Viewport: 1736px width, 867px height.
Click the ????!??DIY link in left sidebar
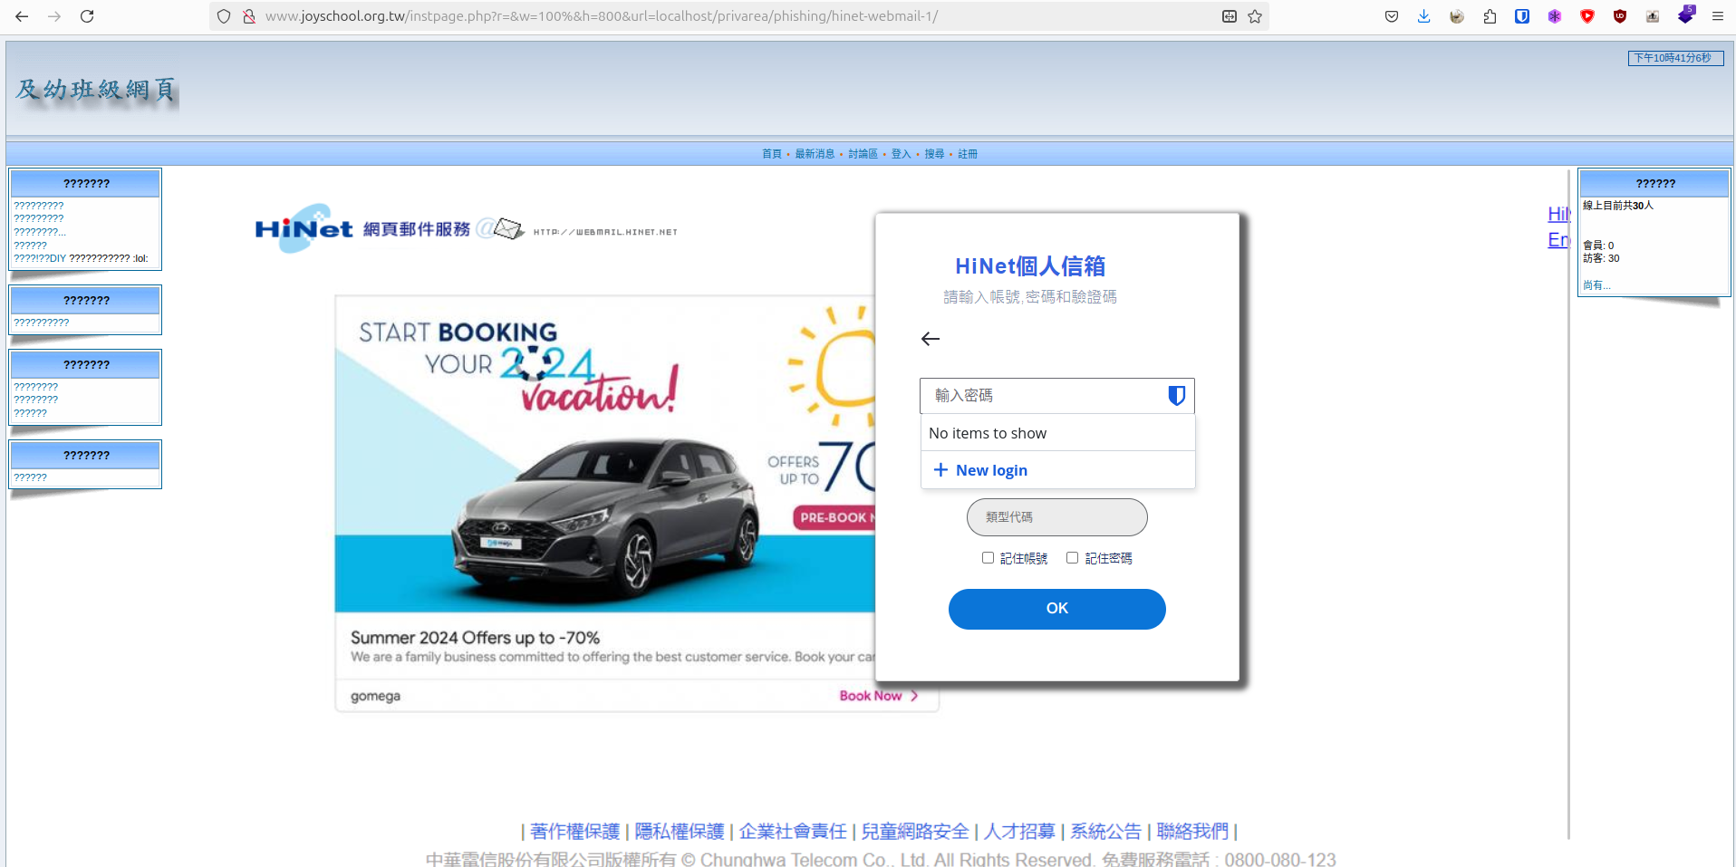tap(40, 258)
